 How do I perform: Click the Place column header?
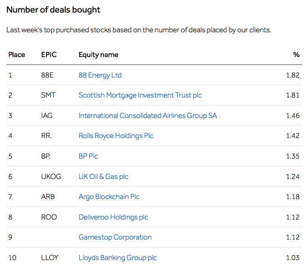pyautogui.click(x=17, y=55)
